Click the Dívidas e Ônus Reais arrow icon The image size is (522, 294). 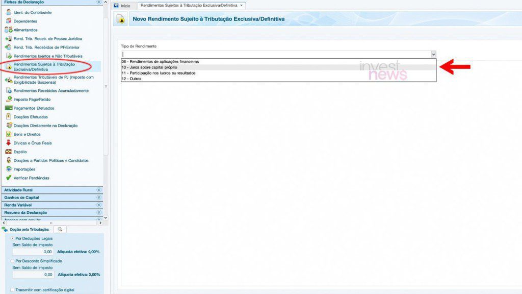pyautogui.click(x=9, y=143)
